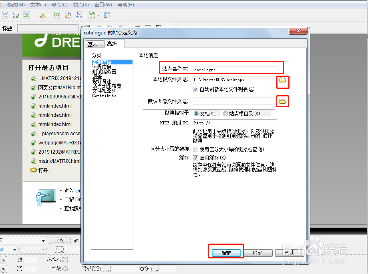This screenshot has height=274, width=368.
Task: Click file icon beside 20191202/MATRIX.
Action: 34,152
